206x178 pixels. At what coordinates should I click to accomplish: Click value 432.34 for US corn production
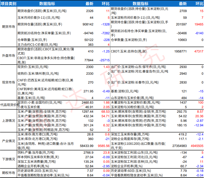pyautogui.click(x=88, y=116)
